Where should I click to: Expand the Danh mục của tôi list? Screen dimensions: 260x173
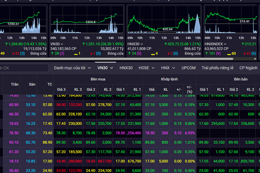coord(72,68)
